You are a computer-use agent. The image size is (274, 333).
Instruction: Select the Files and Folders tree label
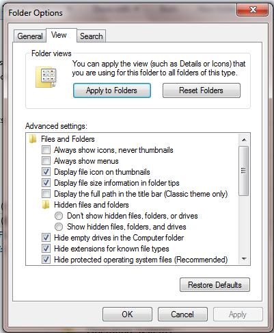(x=68, y=139)
